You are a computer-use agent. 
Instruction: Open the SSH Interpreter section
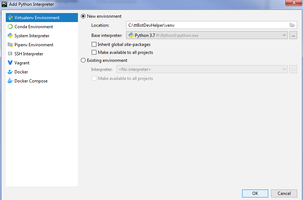click(x=29, y=54)
